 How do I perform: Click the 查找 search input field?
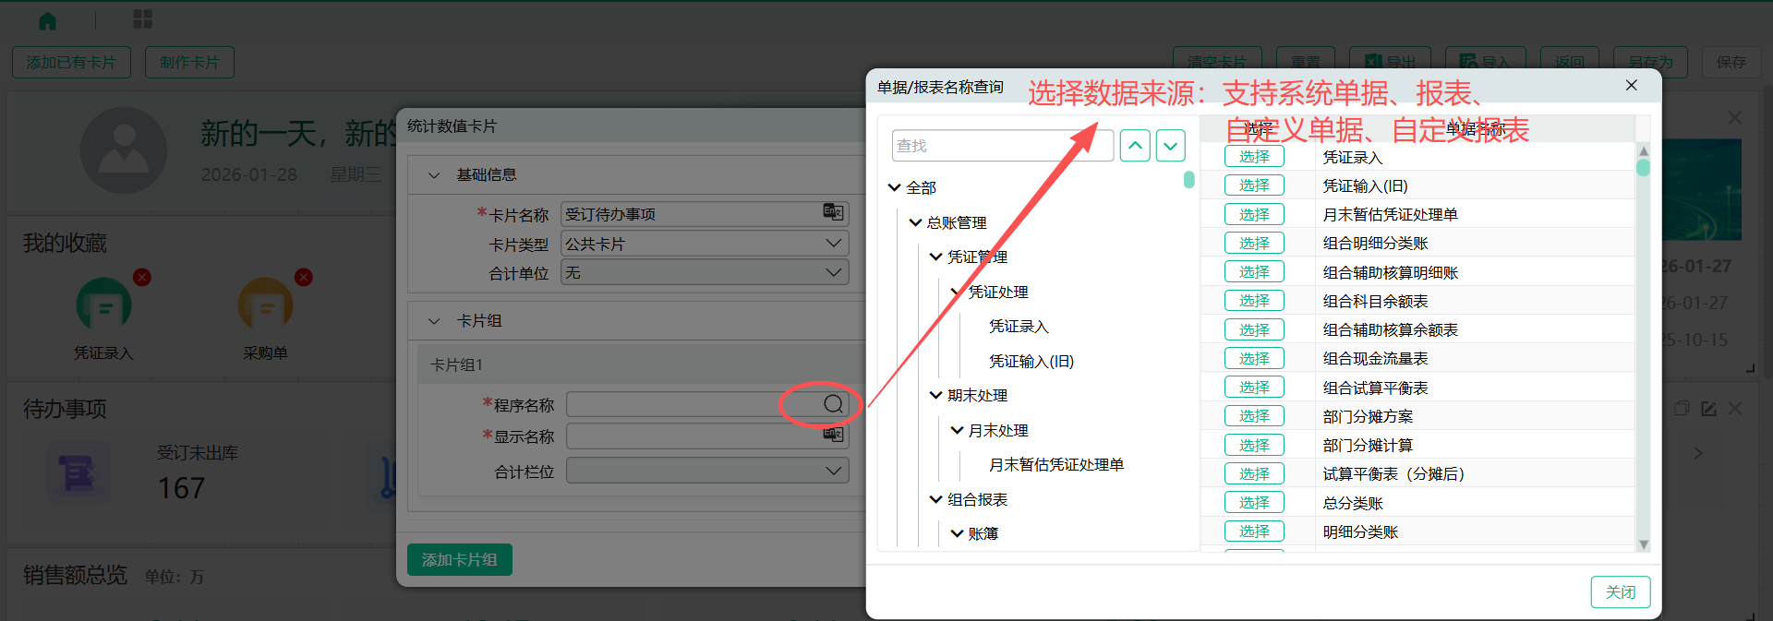pyautogui.click(x=1002, y=146)
